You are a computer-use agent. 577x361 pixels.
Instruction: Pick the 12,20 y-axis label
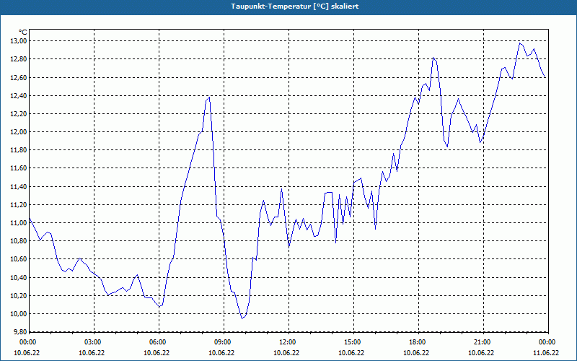19,114
